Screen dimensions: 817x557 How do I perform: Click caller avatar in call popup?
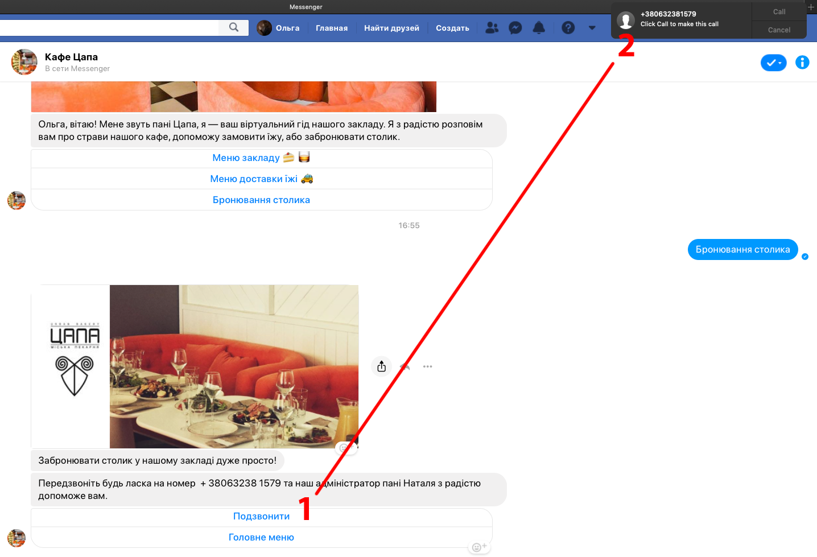(626, 20)
